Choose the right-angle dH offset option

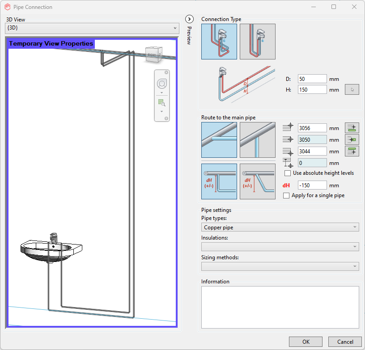219,181
